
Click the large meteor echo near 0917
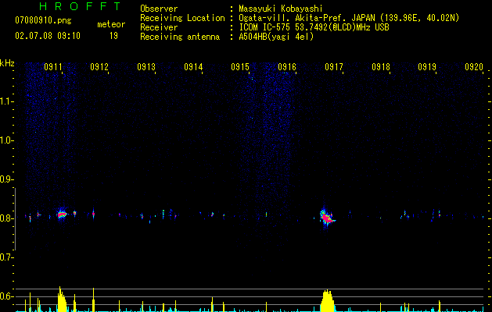coord(327,217)
